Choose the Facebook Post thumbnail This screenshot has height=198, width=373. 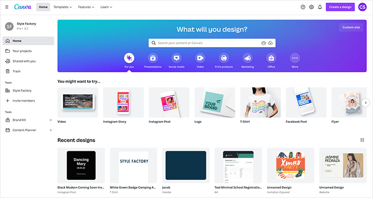306,102
